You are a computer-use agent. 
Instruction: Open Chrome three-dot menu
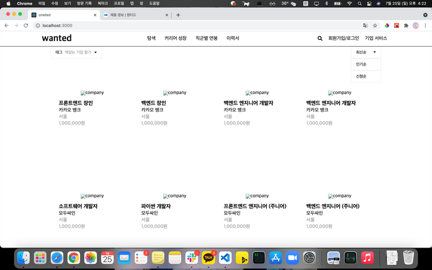click(x=425, y=25)
